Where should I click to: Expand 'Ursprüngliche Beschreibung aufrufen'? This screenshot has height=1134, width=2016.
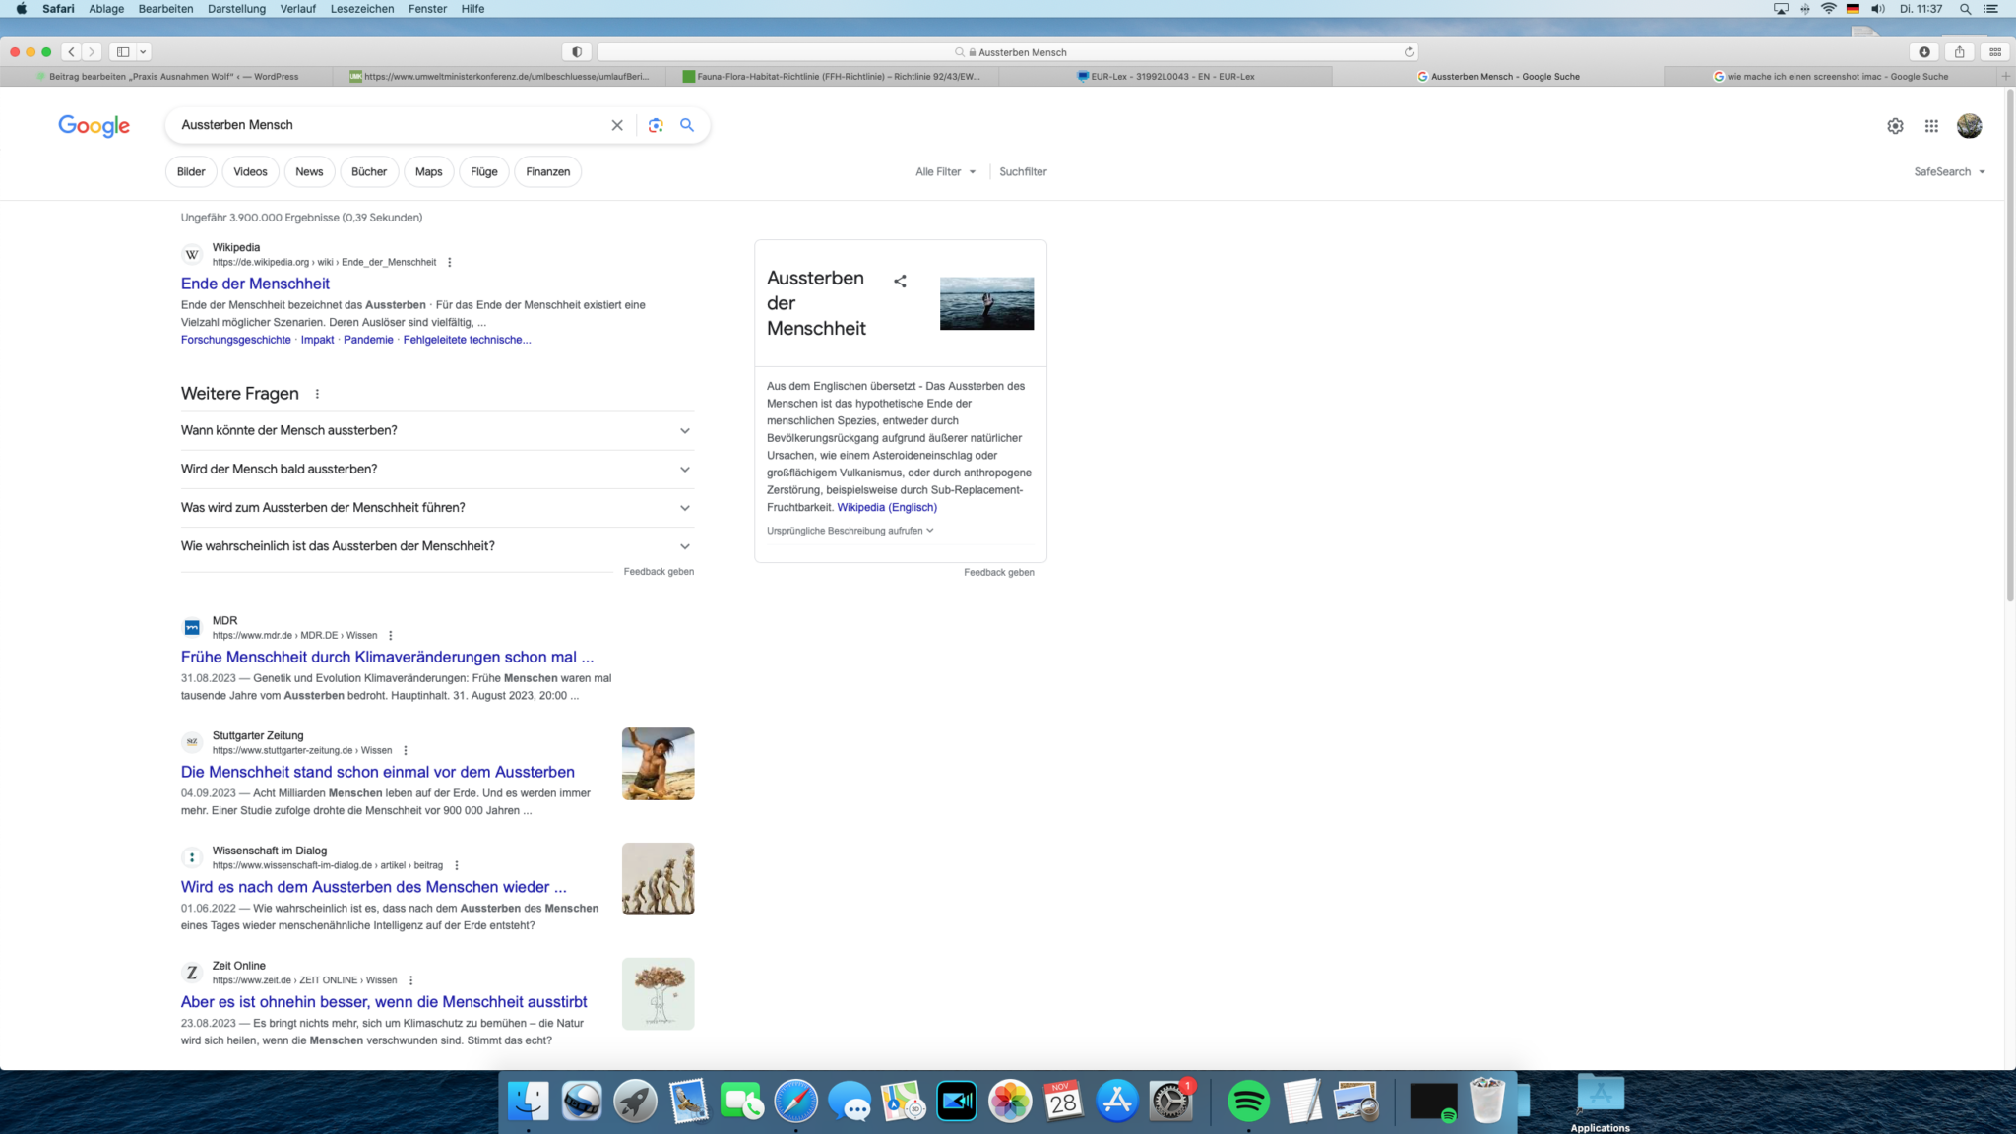(850, 531)
